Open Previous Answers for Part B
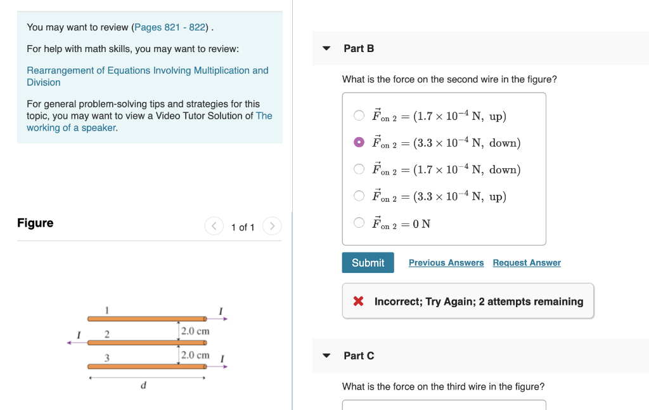649x410 pixels. (446, 262)
